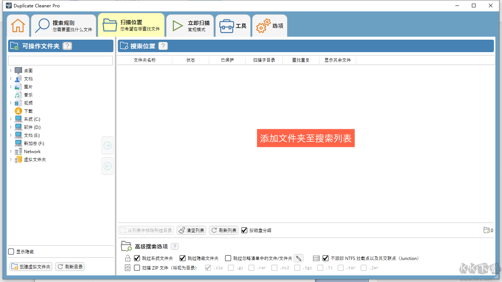Open the Home screen via house icon
The height and width of the screenshot is (282, 502).
click(x=18, y=25)
